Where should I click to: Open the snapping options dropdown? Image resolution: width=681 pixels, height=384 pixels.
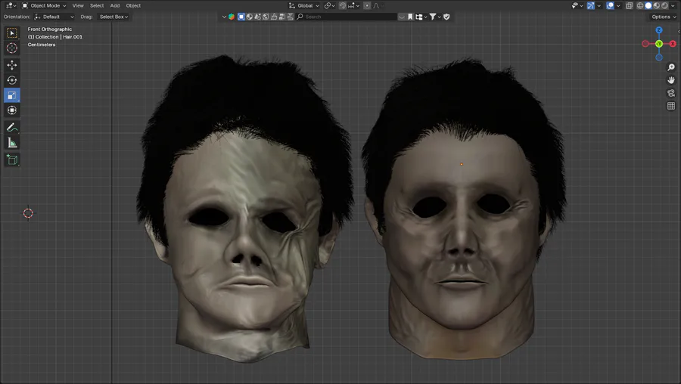(x=353, y=5)
